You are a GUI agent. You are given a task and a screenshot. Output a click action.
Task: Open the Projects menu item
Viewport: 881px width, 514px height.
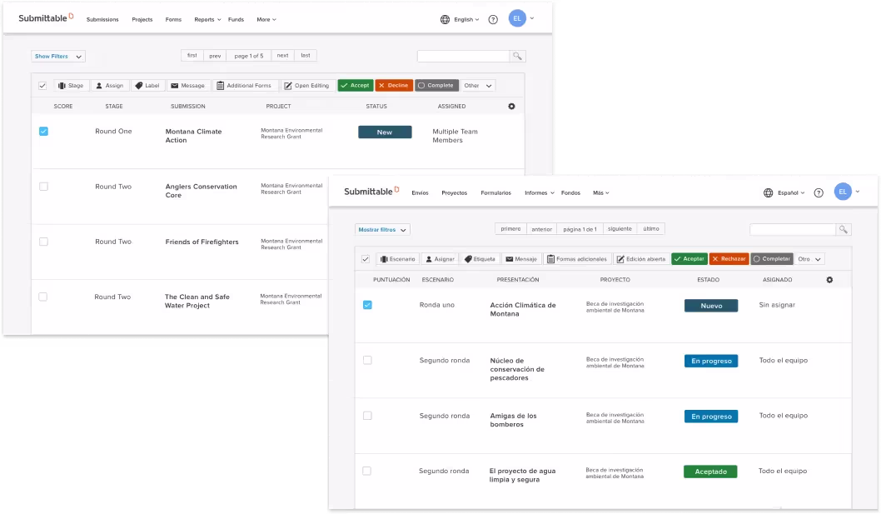click(142, 20)
